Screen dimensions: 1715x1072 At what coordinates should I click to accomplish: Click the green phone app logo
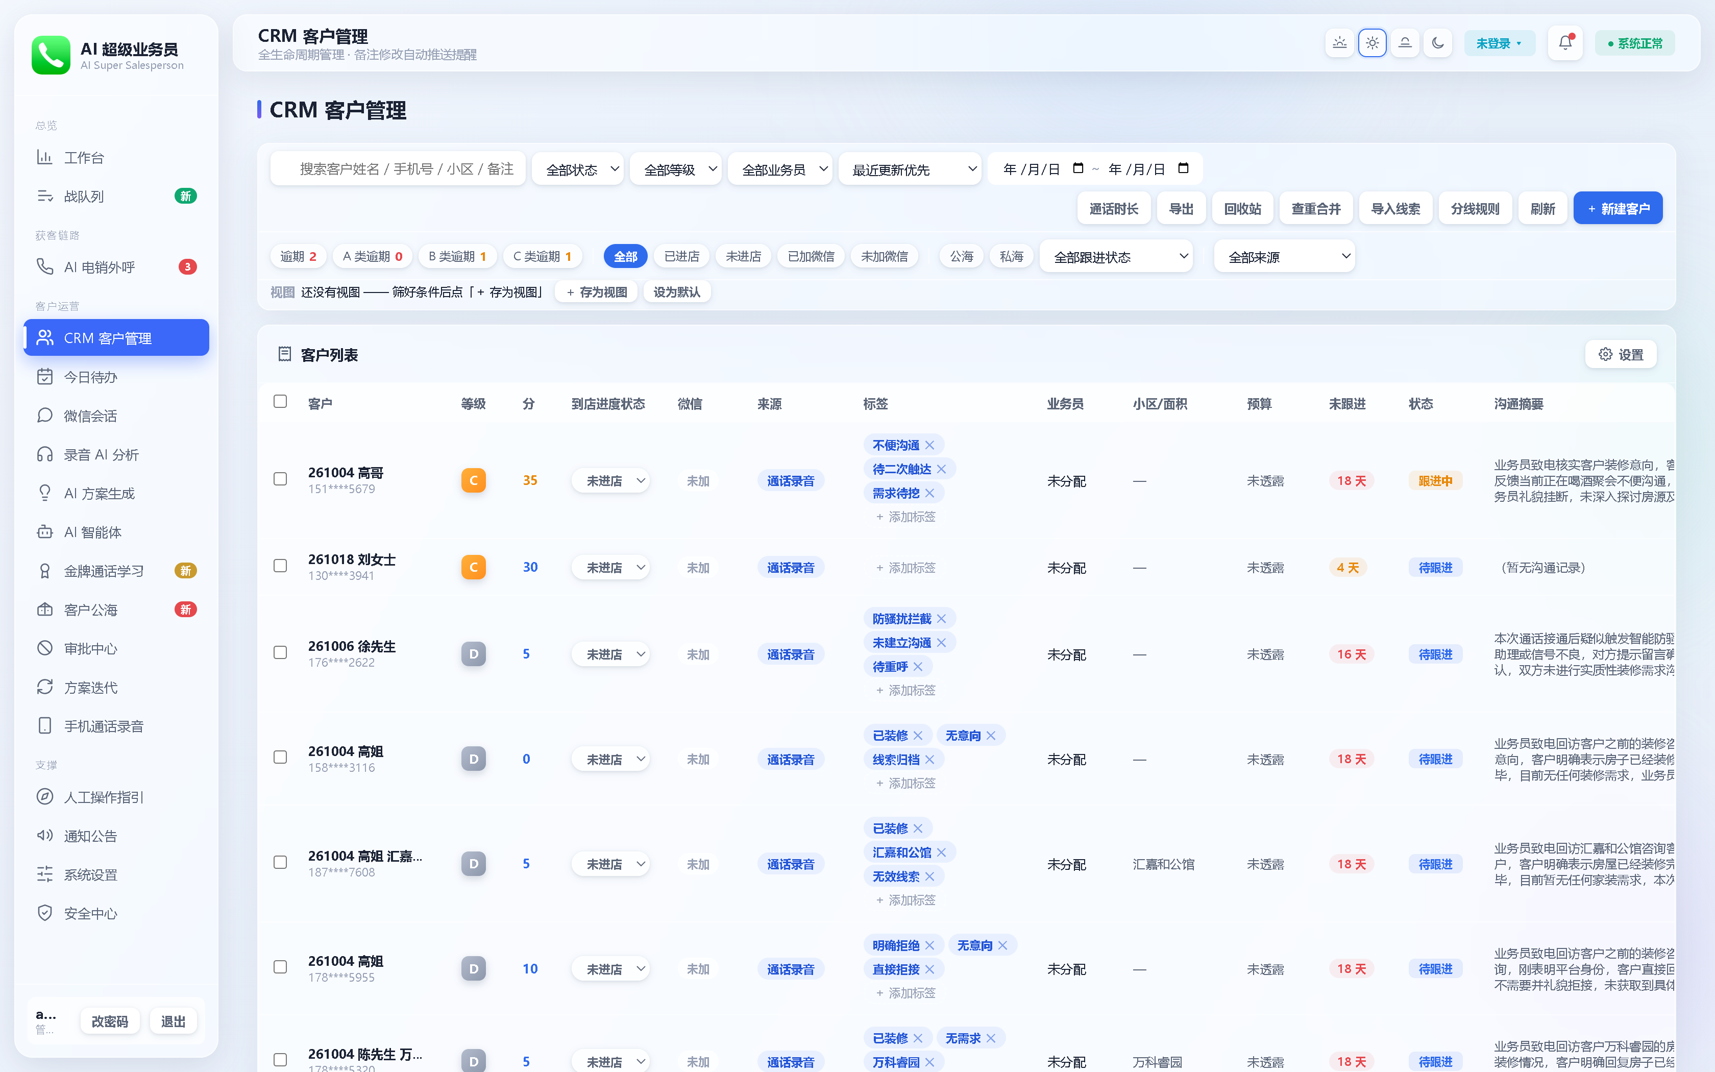tap(51, 55)
